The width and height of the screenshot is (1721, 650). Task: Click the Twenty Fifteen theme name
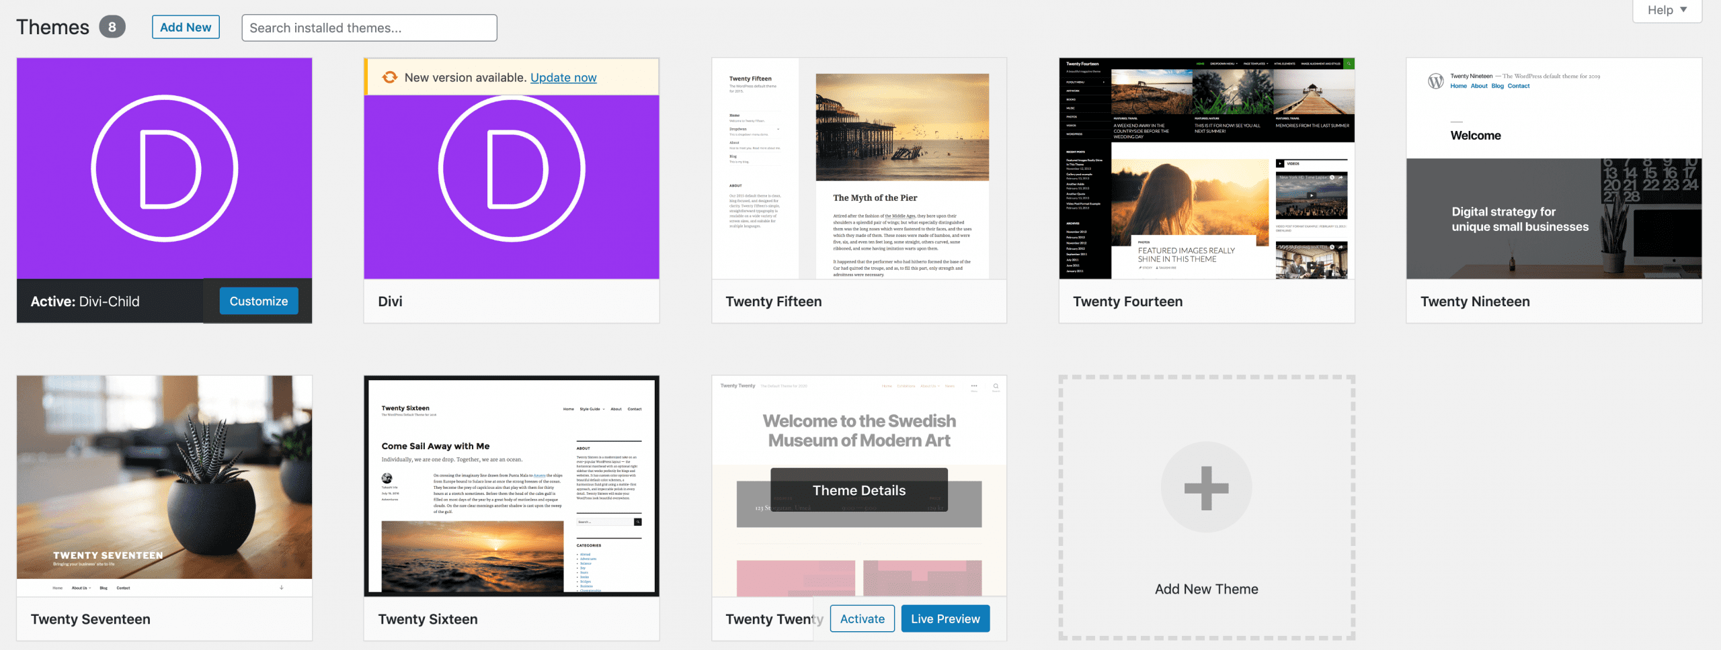point(774,301)
